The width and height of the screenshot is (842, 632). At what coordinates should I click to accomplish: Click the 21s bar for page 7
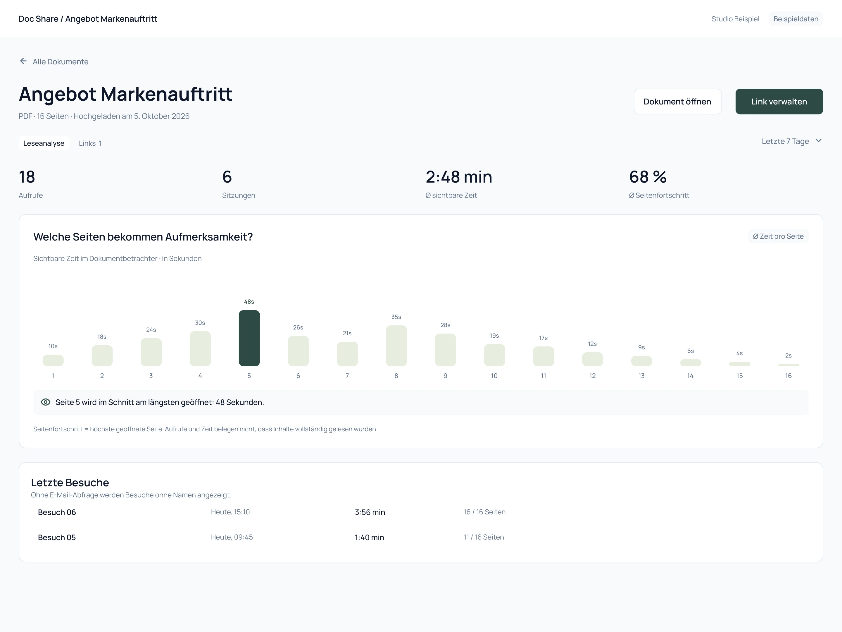[347, 354]
